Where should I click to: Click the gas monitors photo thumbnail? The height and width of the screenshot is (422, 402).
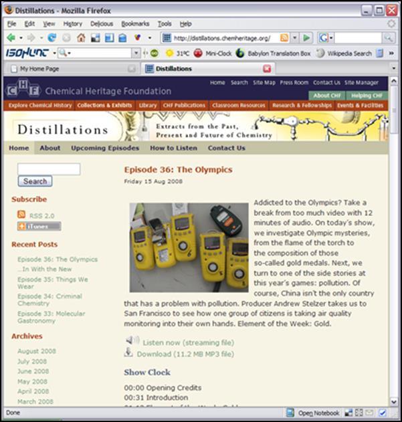click(x=189, y=247)
